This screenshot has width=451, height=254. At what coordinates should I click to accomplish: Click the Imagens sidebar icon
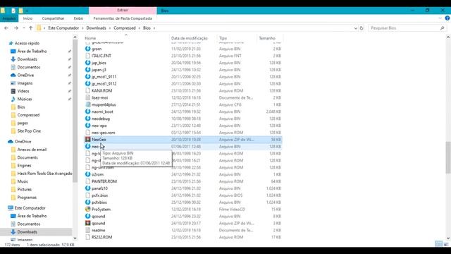click(x=13, y=83)
